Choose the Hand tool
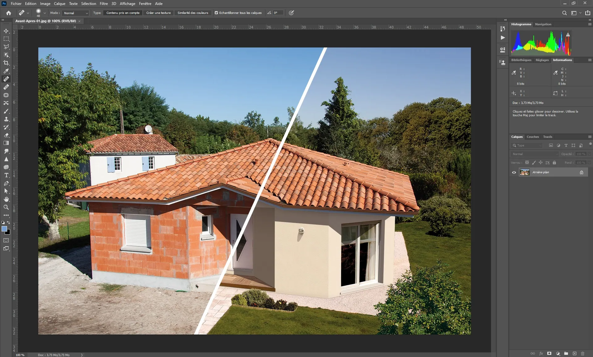The height and width of the screenshot is (357, 593). point(6,199)
